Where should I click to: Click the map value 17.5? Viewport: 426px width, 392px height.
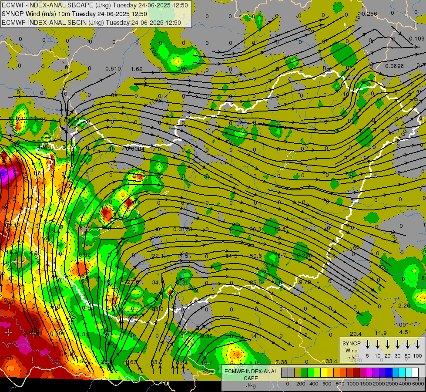pyautogui.click(x=183, y=256)
